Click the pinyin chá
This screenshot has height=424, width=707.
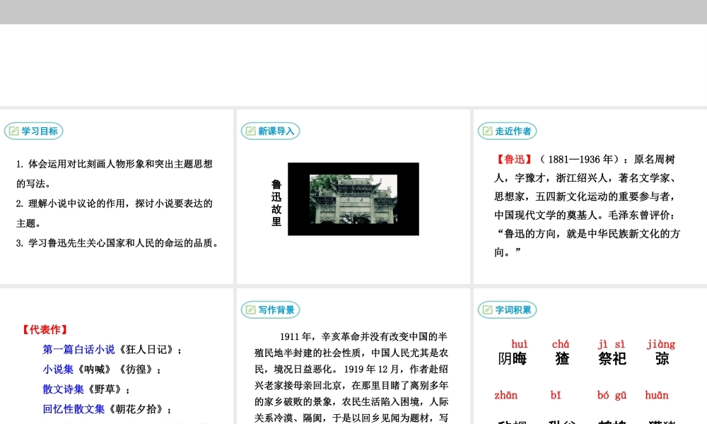click(x=561, y=344)
